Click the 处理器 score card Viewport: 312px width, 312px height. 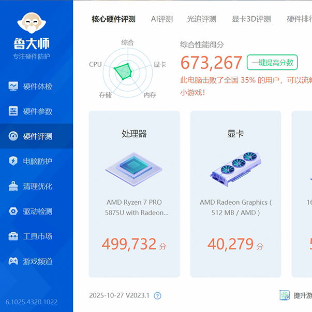(134, 194)
